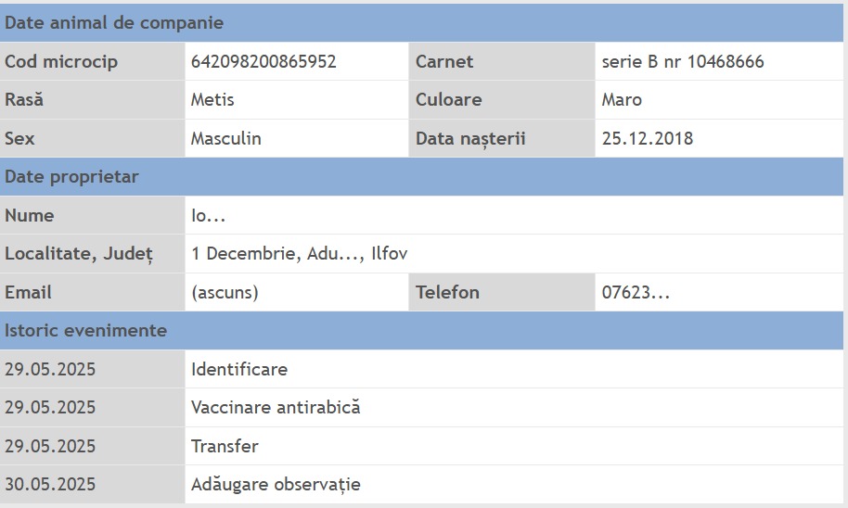Click the Cod microcip label
This screenshot has height=508, width=848.
click(x=61, y=62)
